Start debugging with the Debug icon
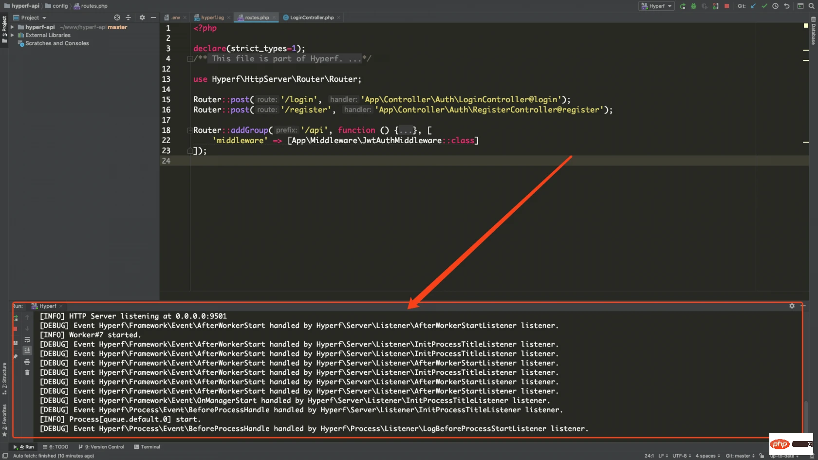 click(x=693, y=6)
